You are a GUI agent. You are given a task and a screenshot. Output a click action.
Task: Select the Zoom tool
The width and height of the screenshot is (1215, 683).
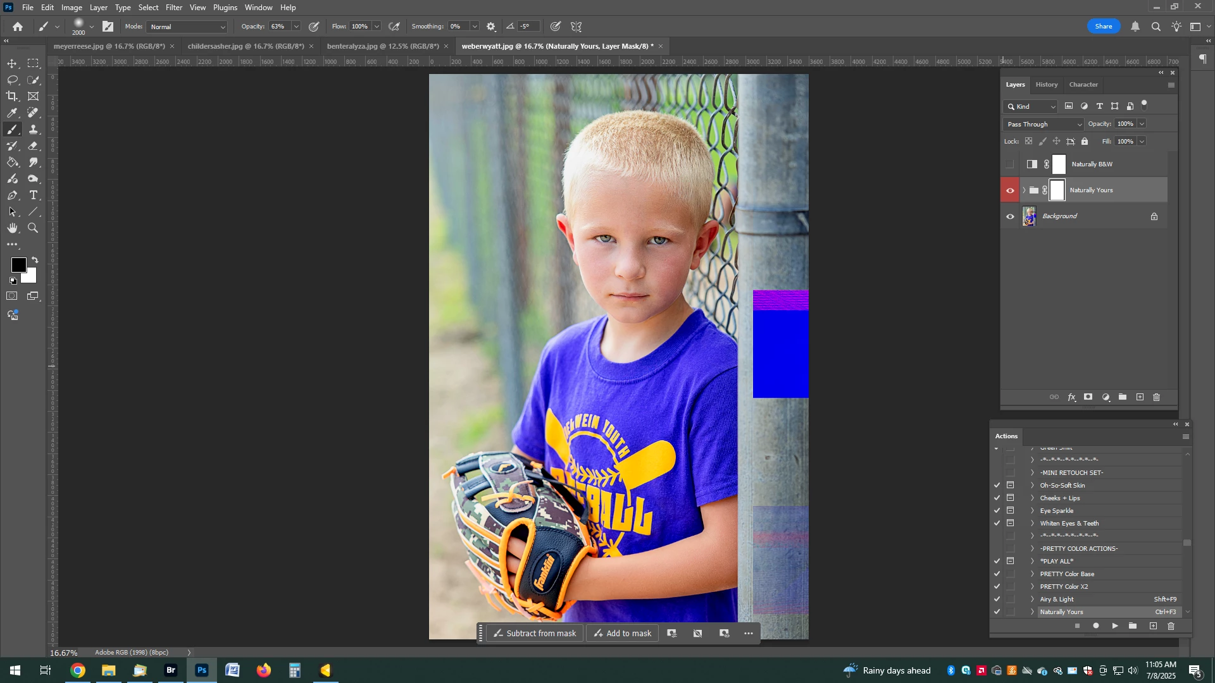34,228
